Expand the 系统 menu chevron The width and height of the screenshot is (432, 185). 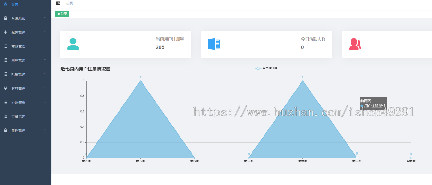tap(45, 18)
